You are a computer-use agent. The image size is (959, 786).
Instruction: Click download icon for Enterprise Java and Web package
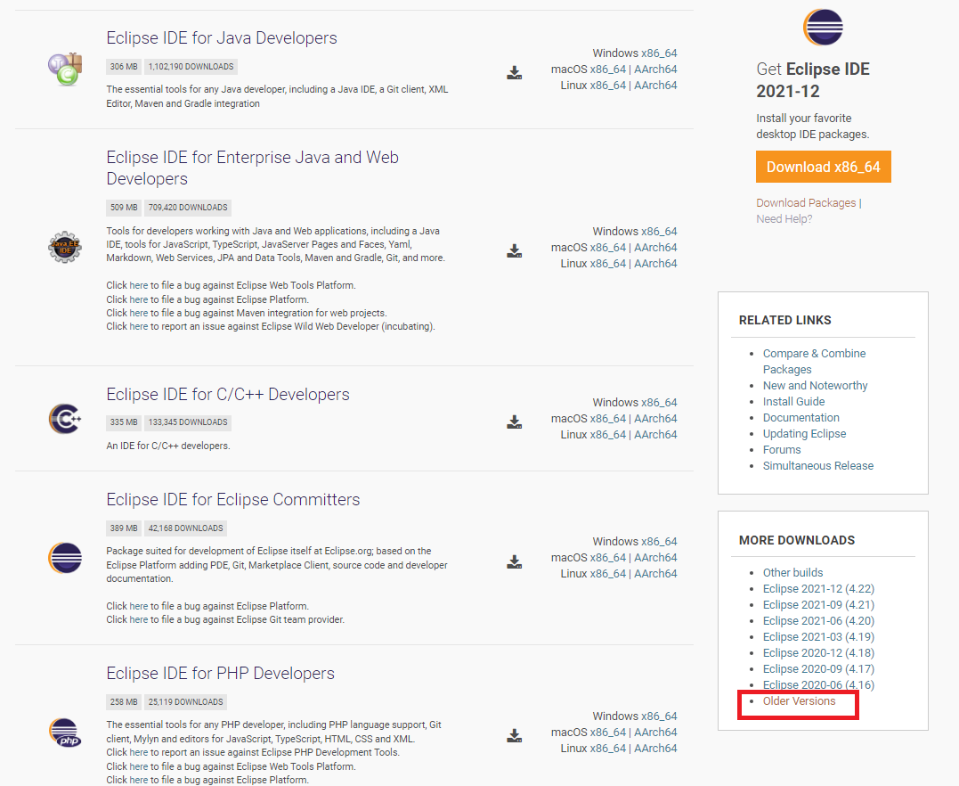(515, 250)
